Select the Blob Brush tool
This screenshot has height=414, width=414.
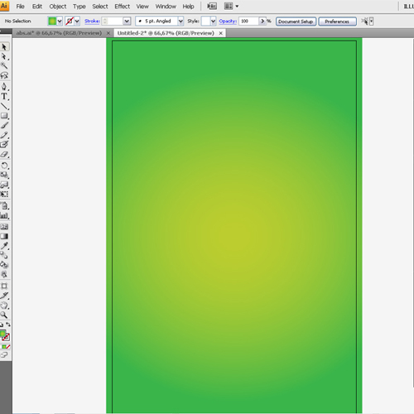coord(4,144)
